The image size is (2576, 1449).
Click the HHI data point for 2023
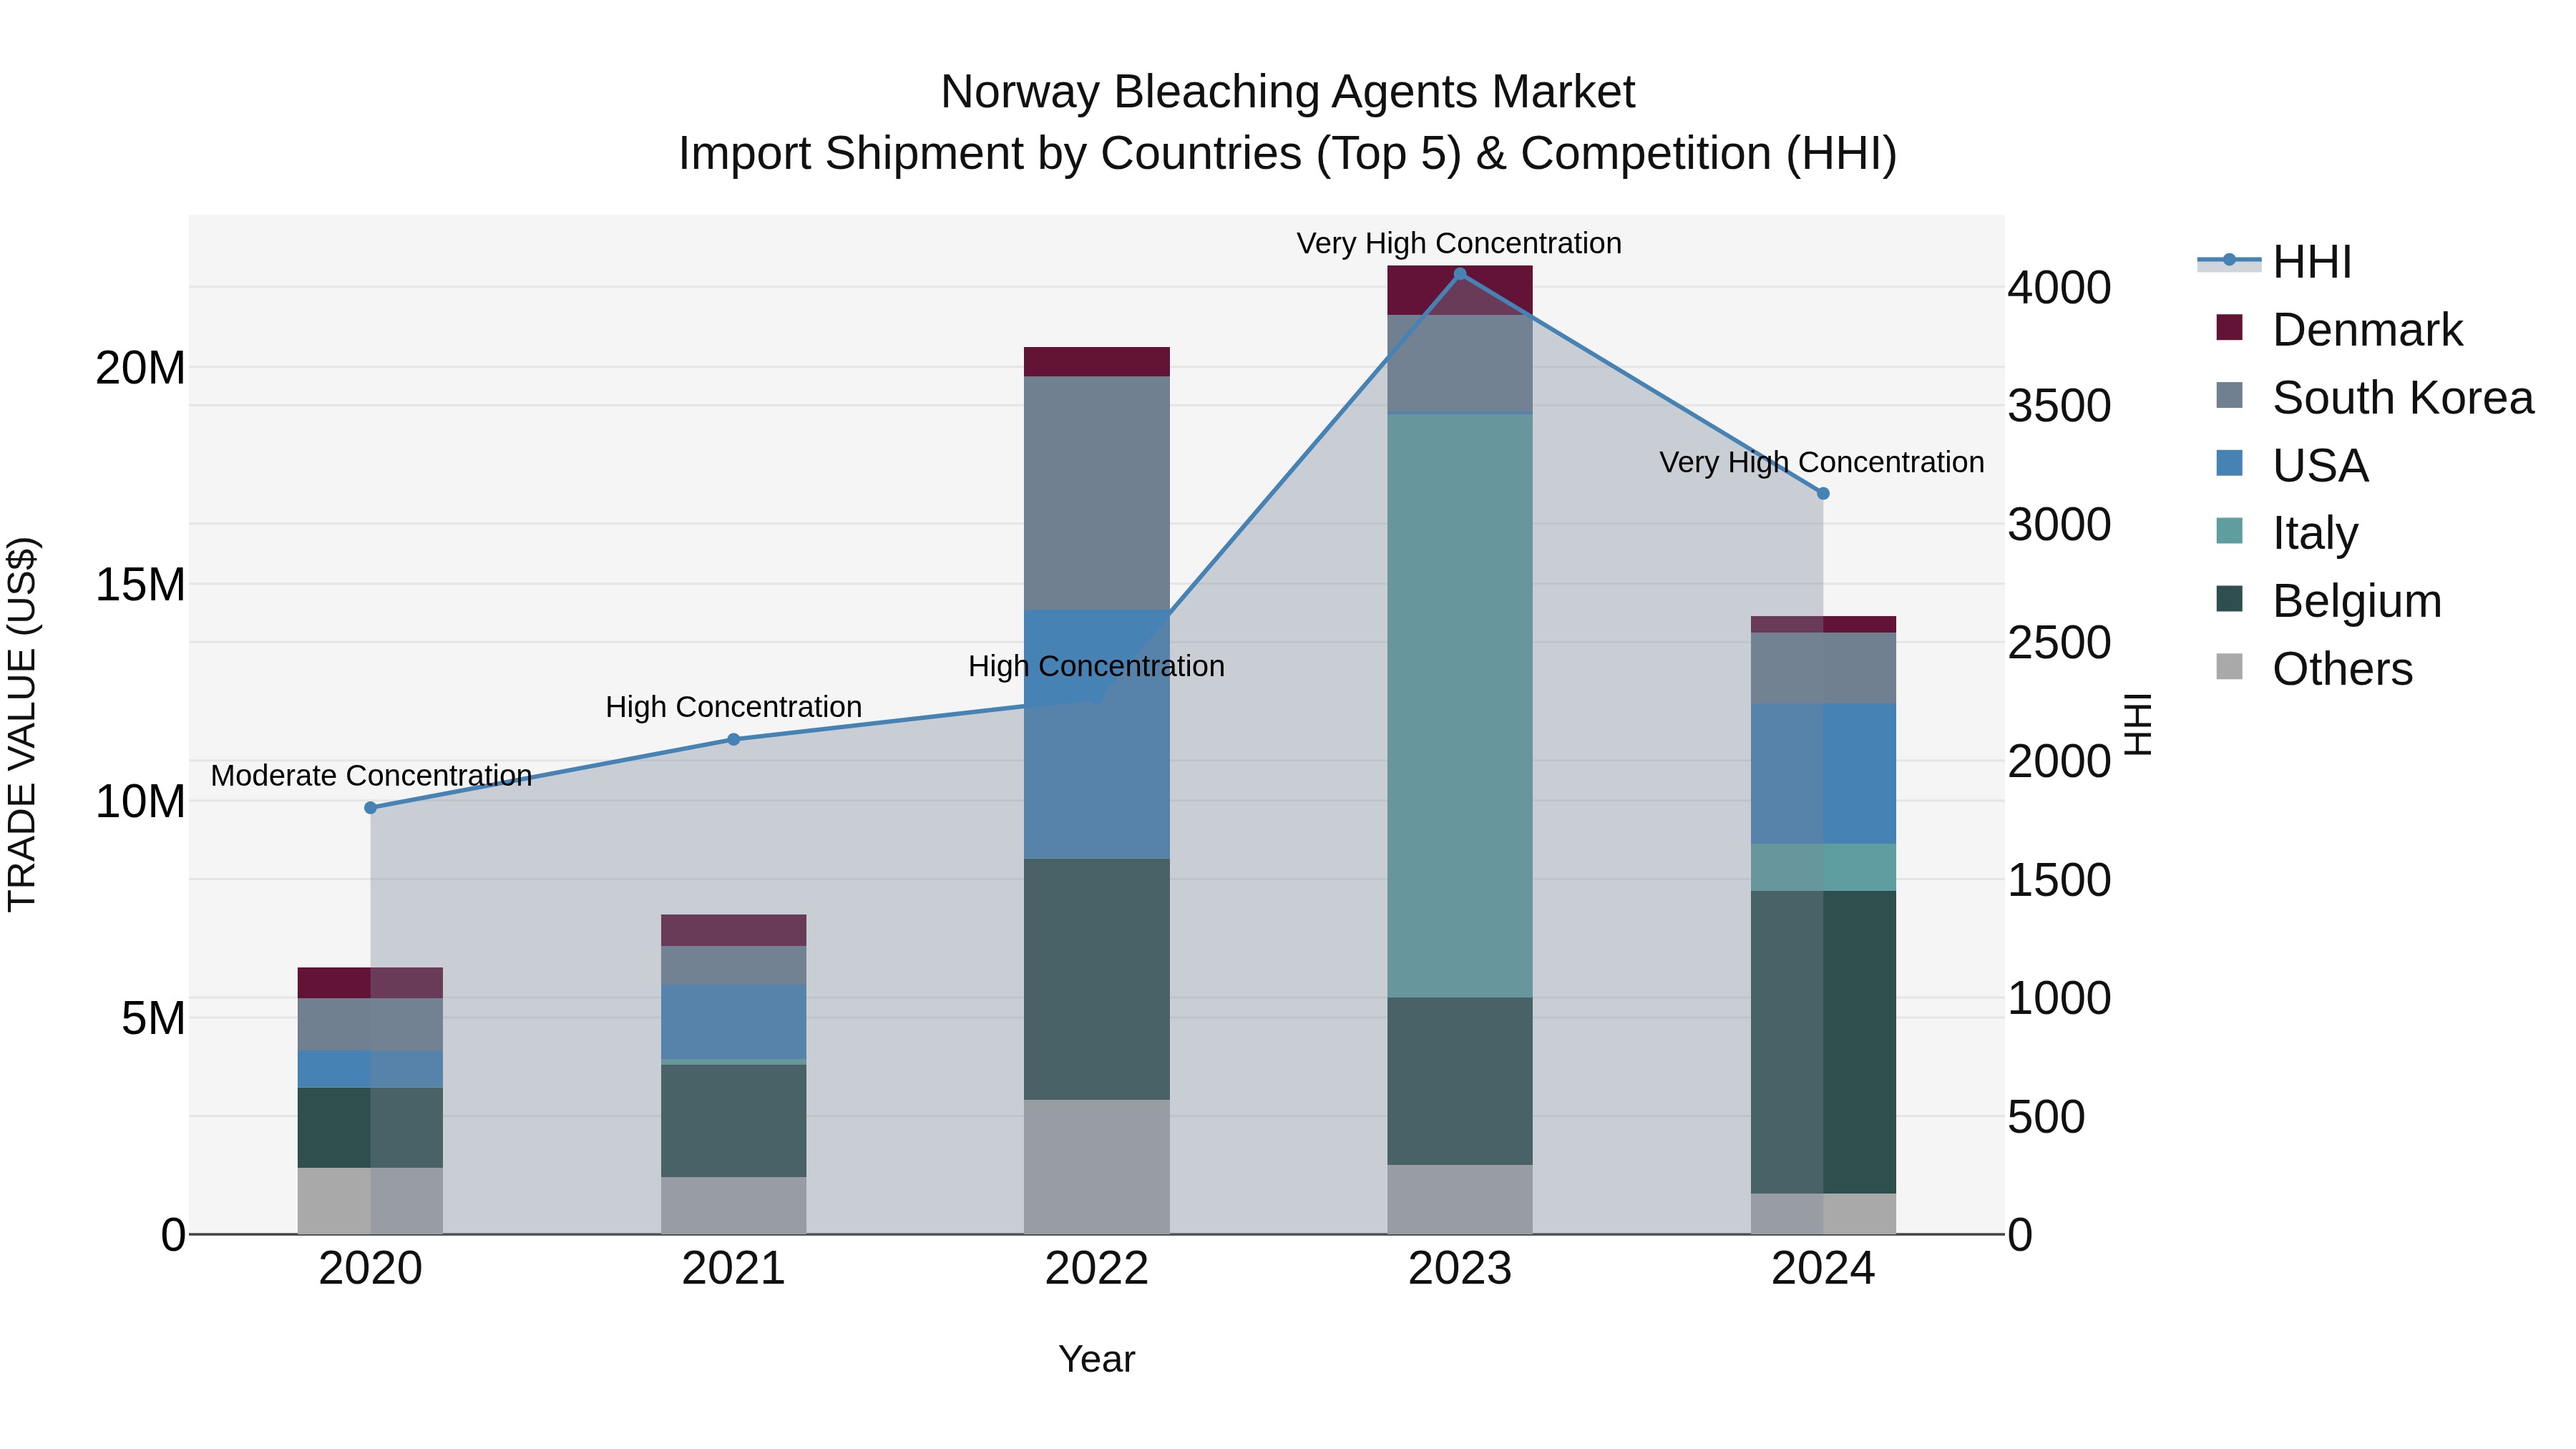1460,274
